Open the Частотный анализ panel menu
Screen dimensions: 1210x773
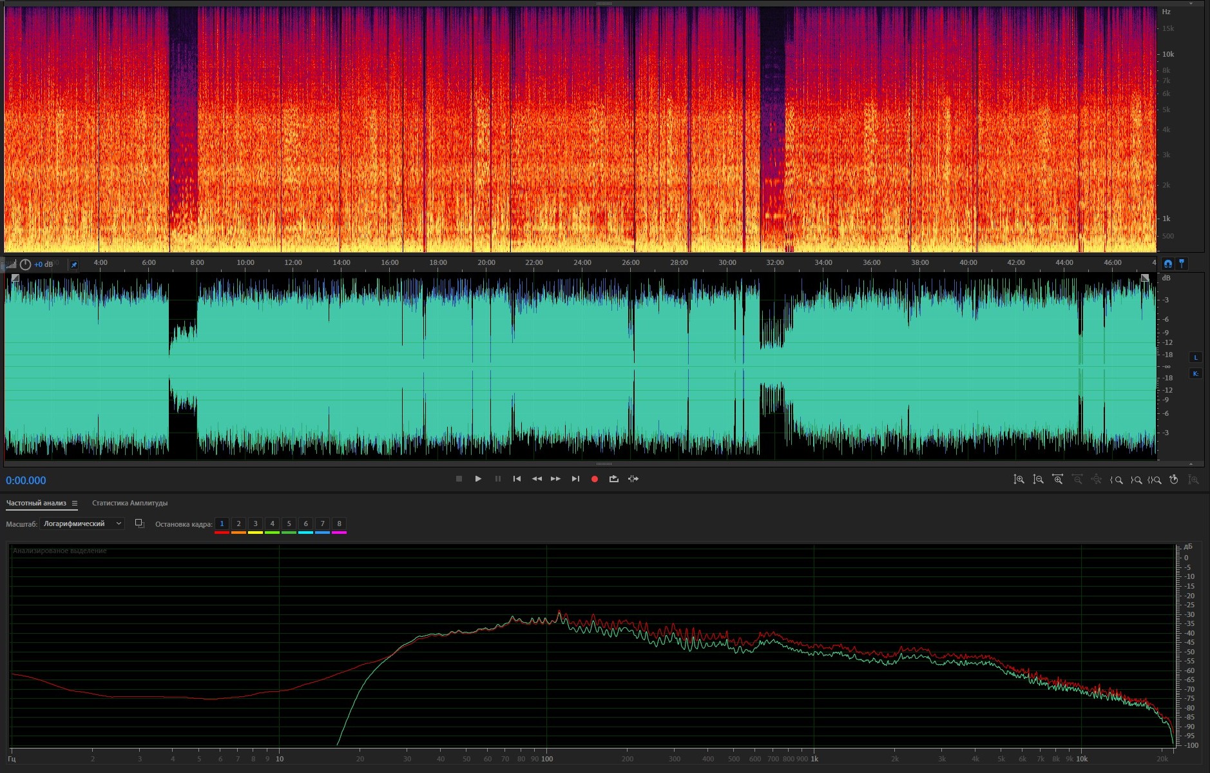(x=75, y=504)
